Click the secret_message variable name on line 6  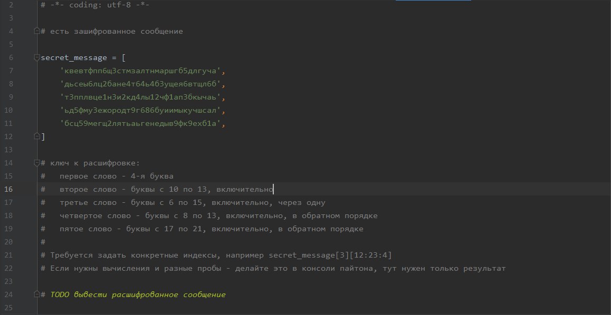point(74,57)
